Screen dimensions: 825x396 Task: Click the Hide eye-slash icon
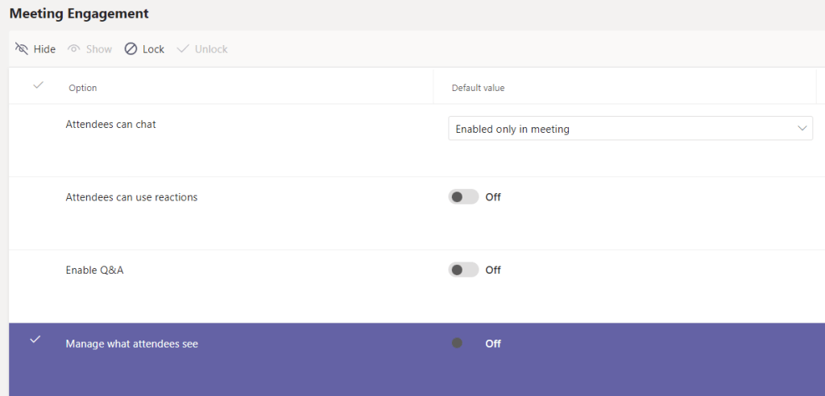point(21,49)
